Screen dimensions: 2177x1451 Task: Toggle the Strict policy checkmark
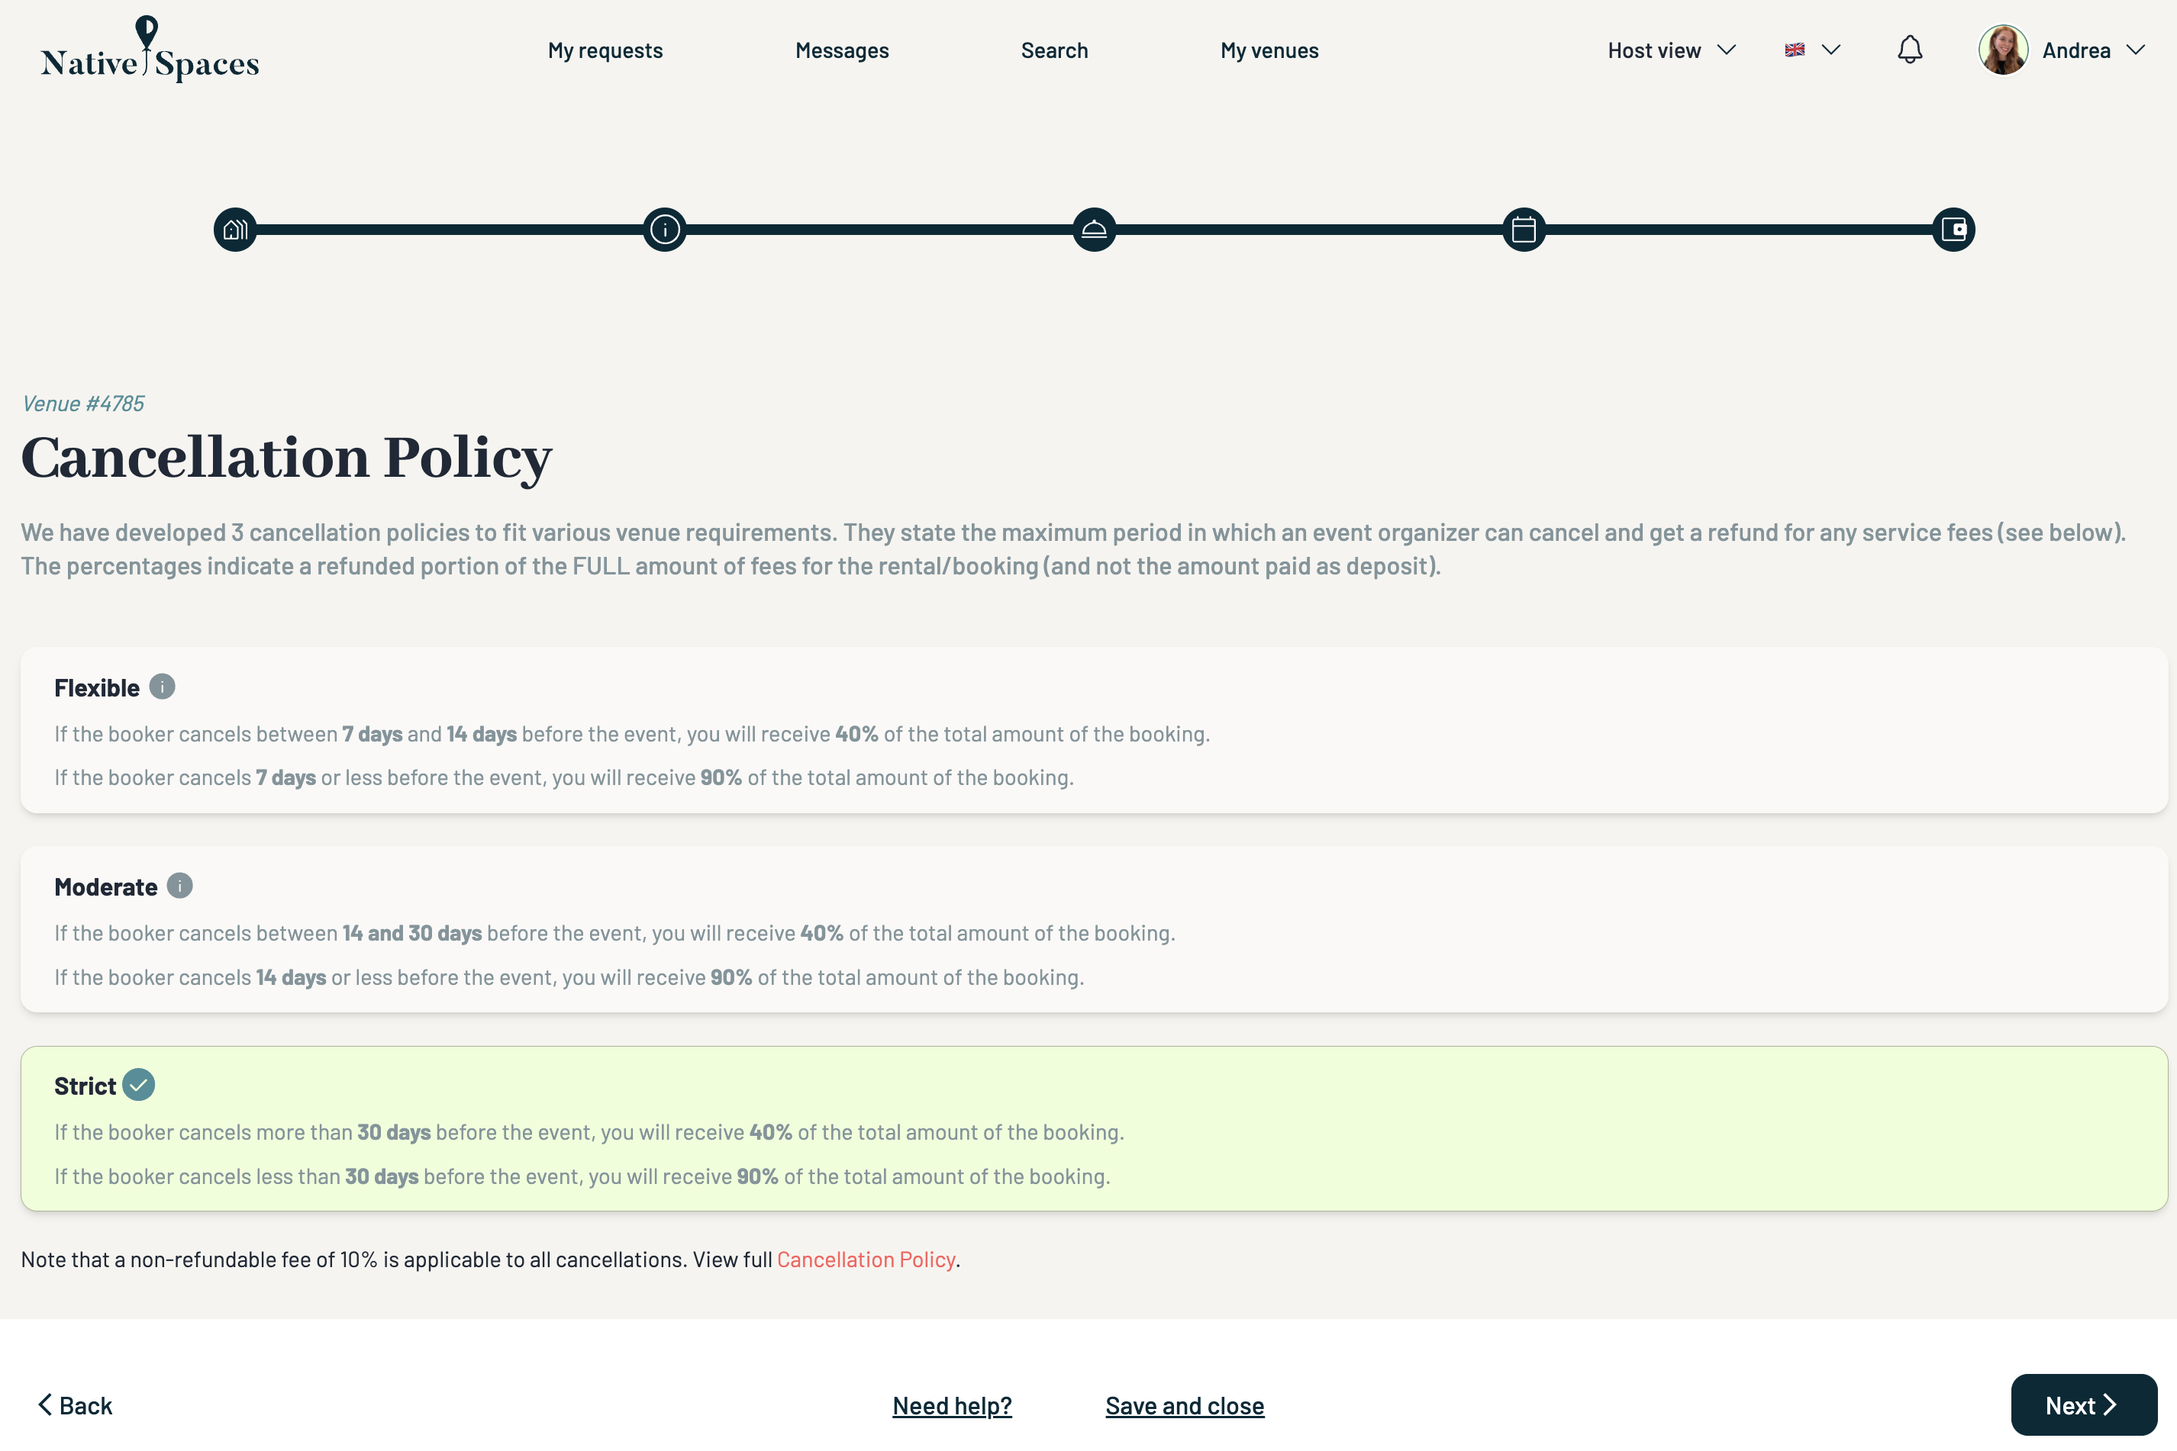click(x=139, y=1085)
